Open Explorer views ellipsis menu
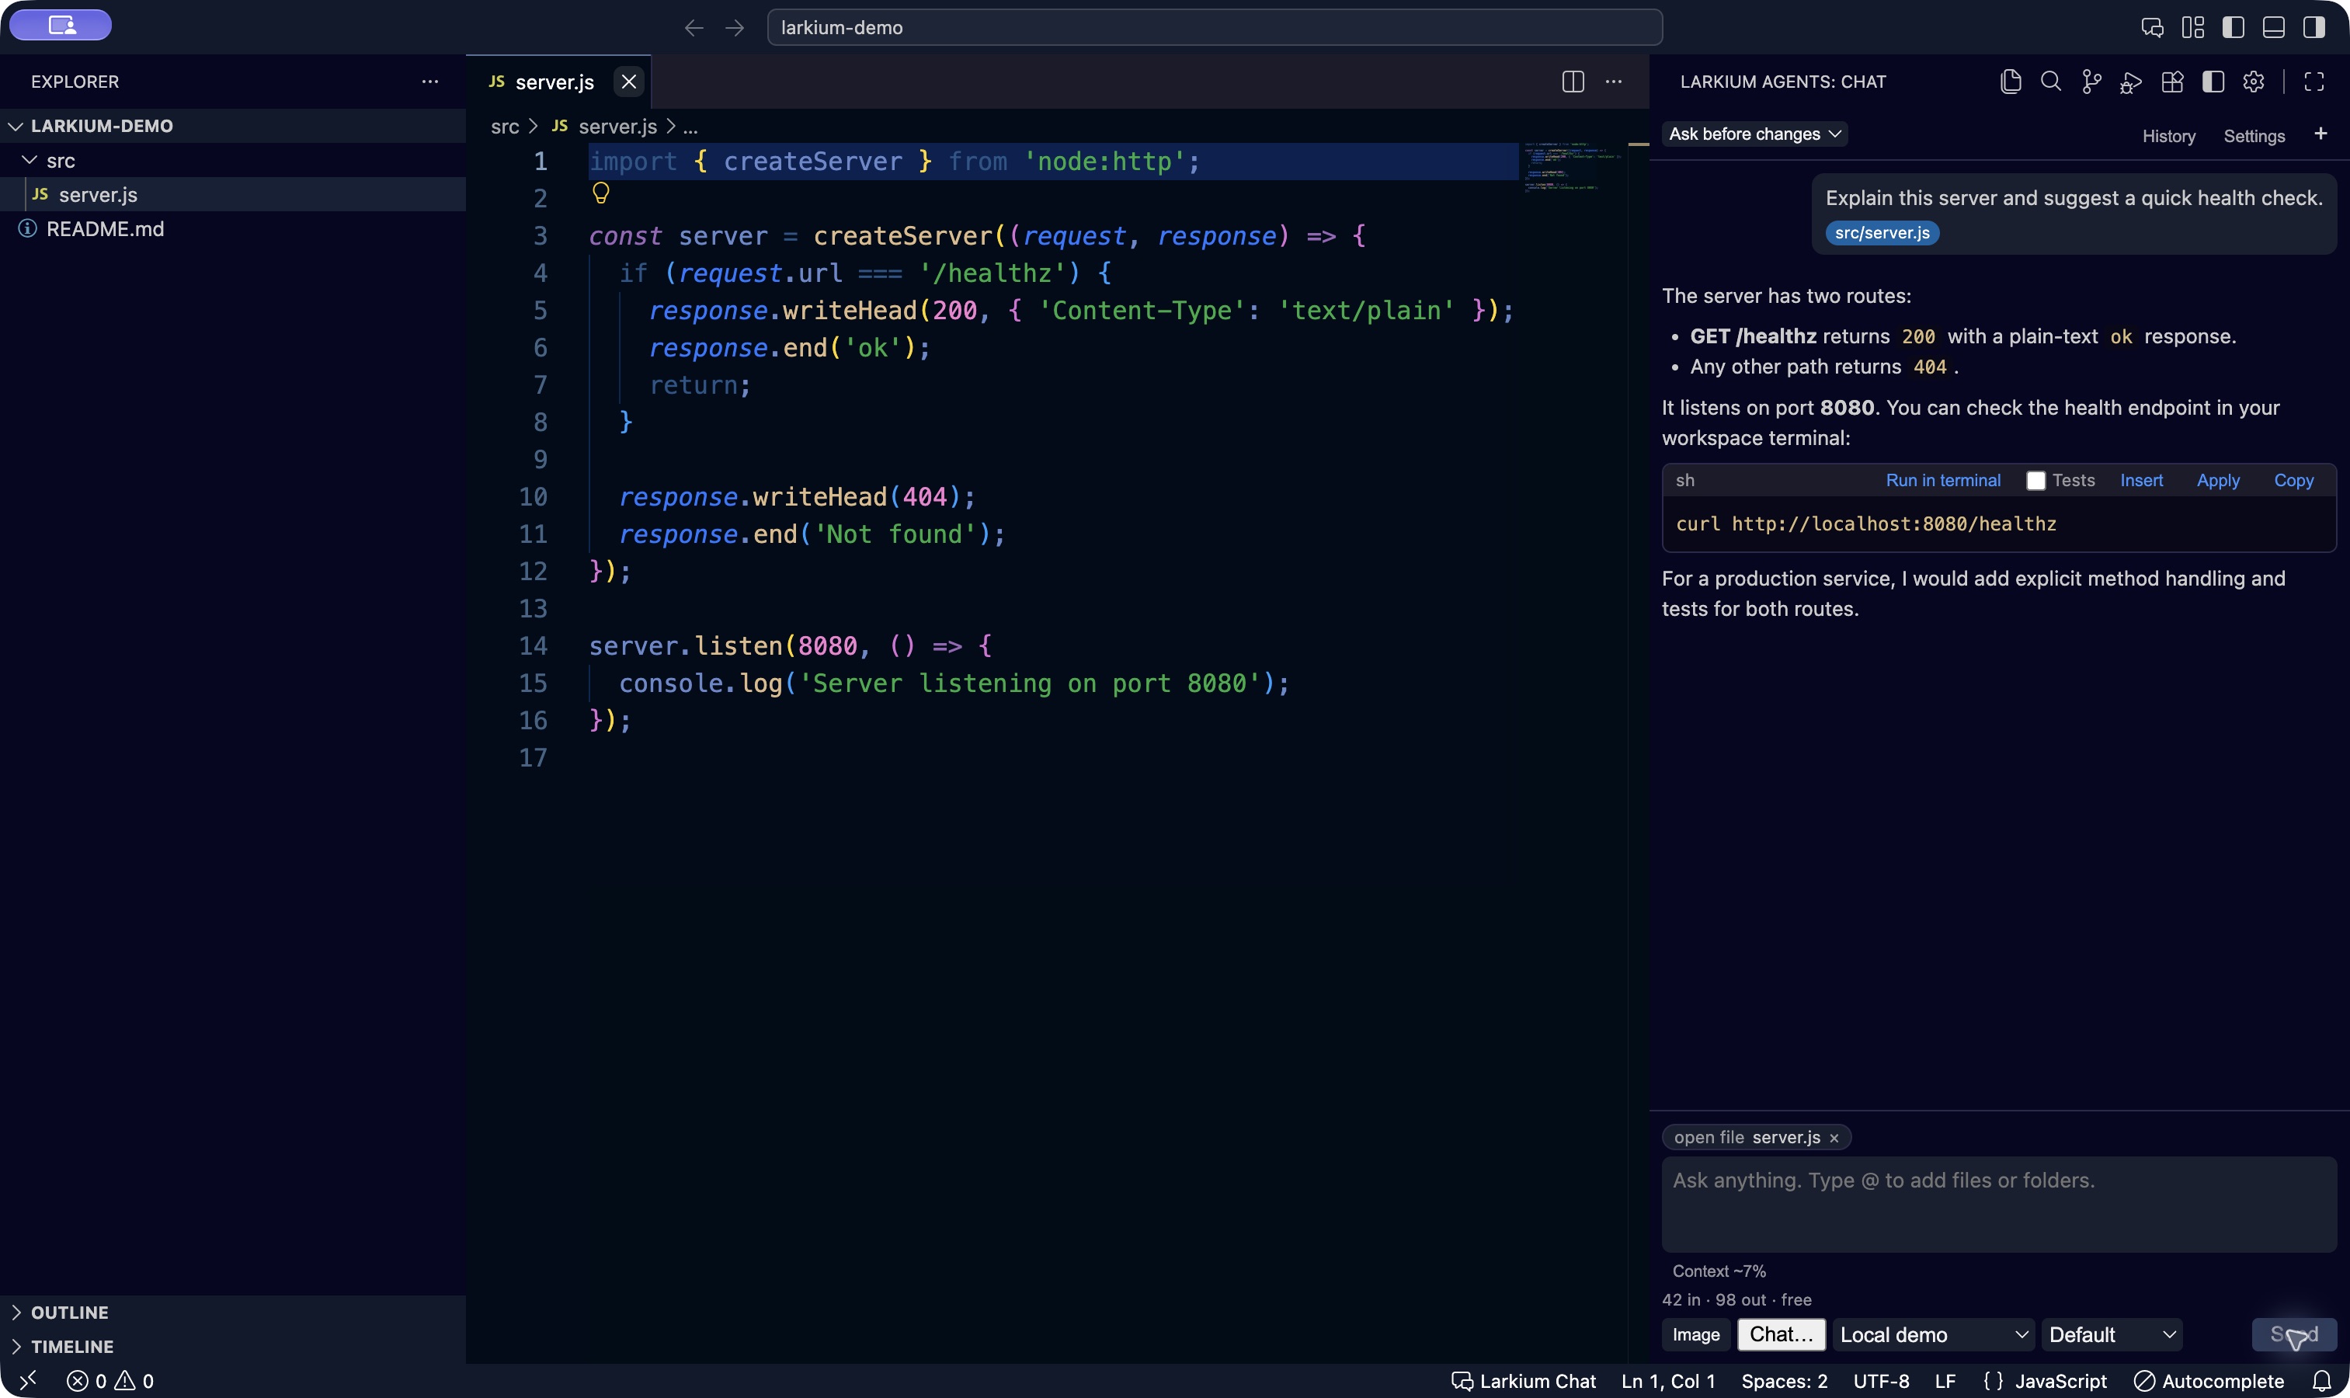Image resolution: width=2350 pixels, height=1398 pixels. click(x=430, y=82)
